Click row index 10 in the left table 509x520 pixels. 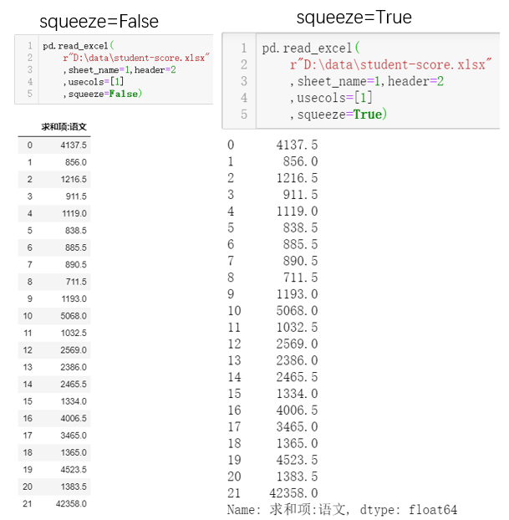point(28,316)
